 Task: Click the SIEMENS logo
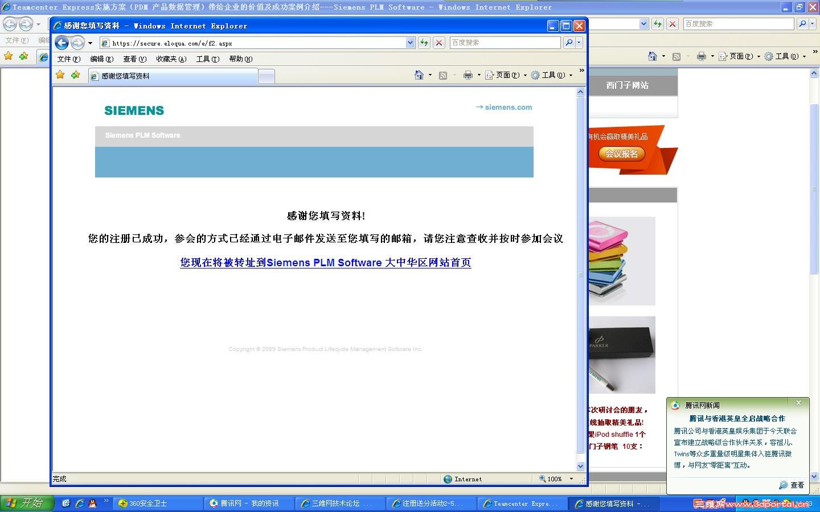pyautogui.click(x=134, y=110)
